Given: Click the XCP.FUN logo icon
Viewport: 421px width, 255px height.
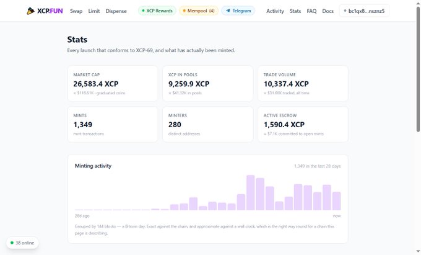Looking at the screenshot, I should pos(30,11).
